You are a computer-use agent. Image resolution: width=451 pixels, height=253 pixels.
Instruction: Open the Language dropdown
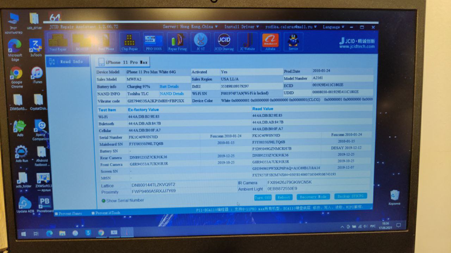[333, 27]
